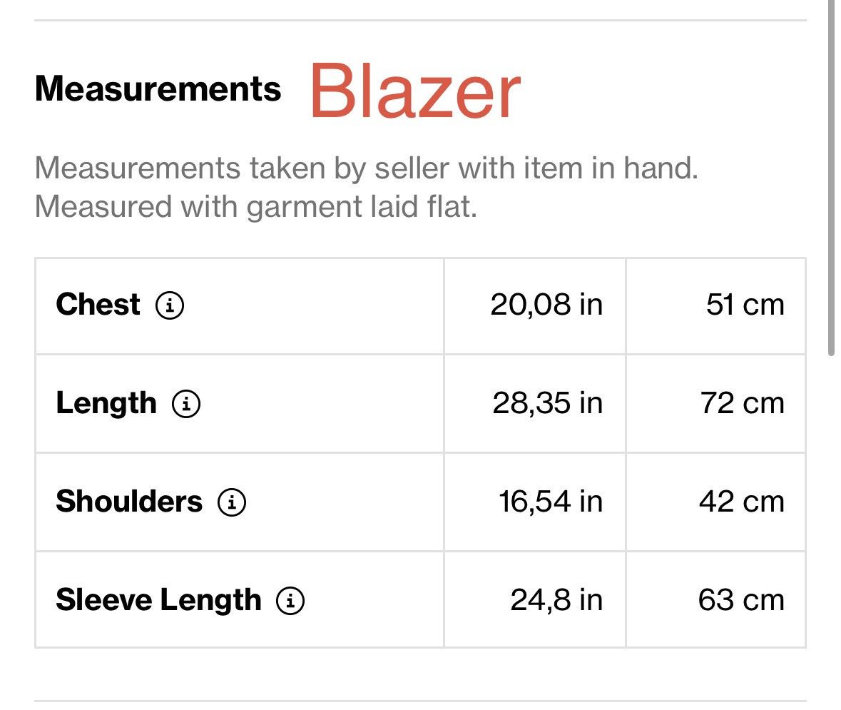Click the Chest row label
Viewport: 841px width, 710px height.
coord(98,304)
